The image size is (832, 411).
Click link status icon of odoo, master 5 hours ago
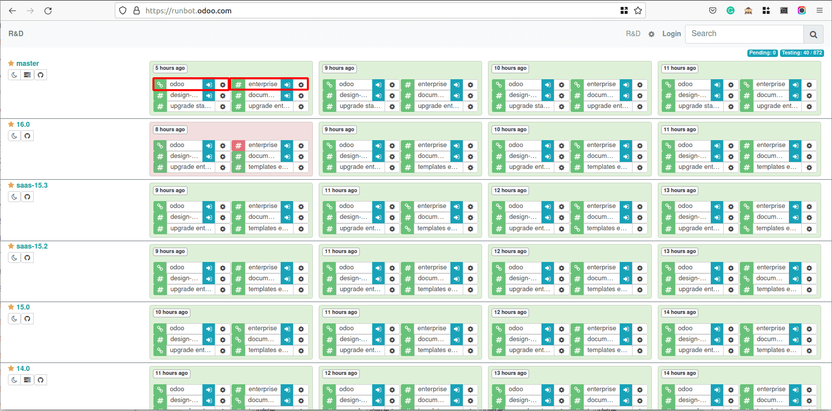point(160,84)
